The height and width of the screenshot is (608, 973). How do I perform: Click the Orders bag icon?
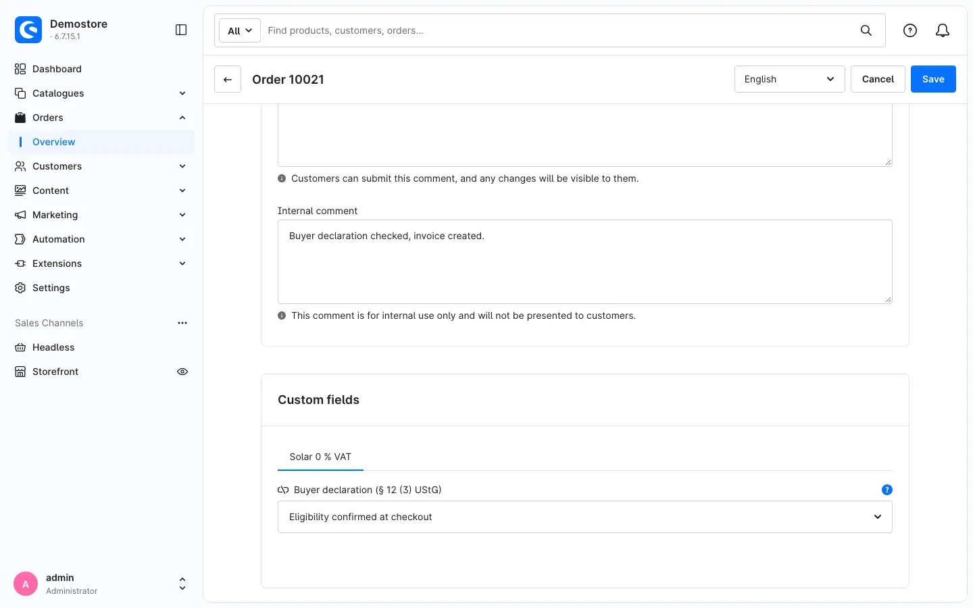click(20, 118)
